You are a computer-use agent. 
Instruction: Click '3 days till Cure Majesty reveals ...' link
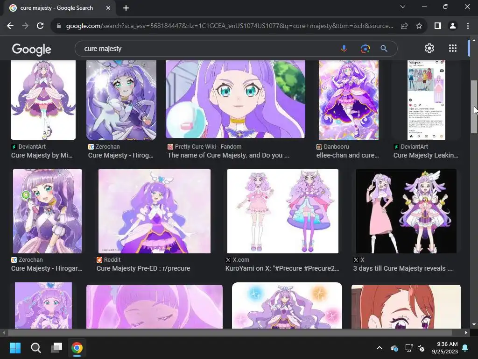(x=403, y=268)
